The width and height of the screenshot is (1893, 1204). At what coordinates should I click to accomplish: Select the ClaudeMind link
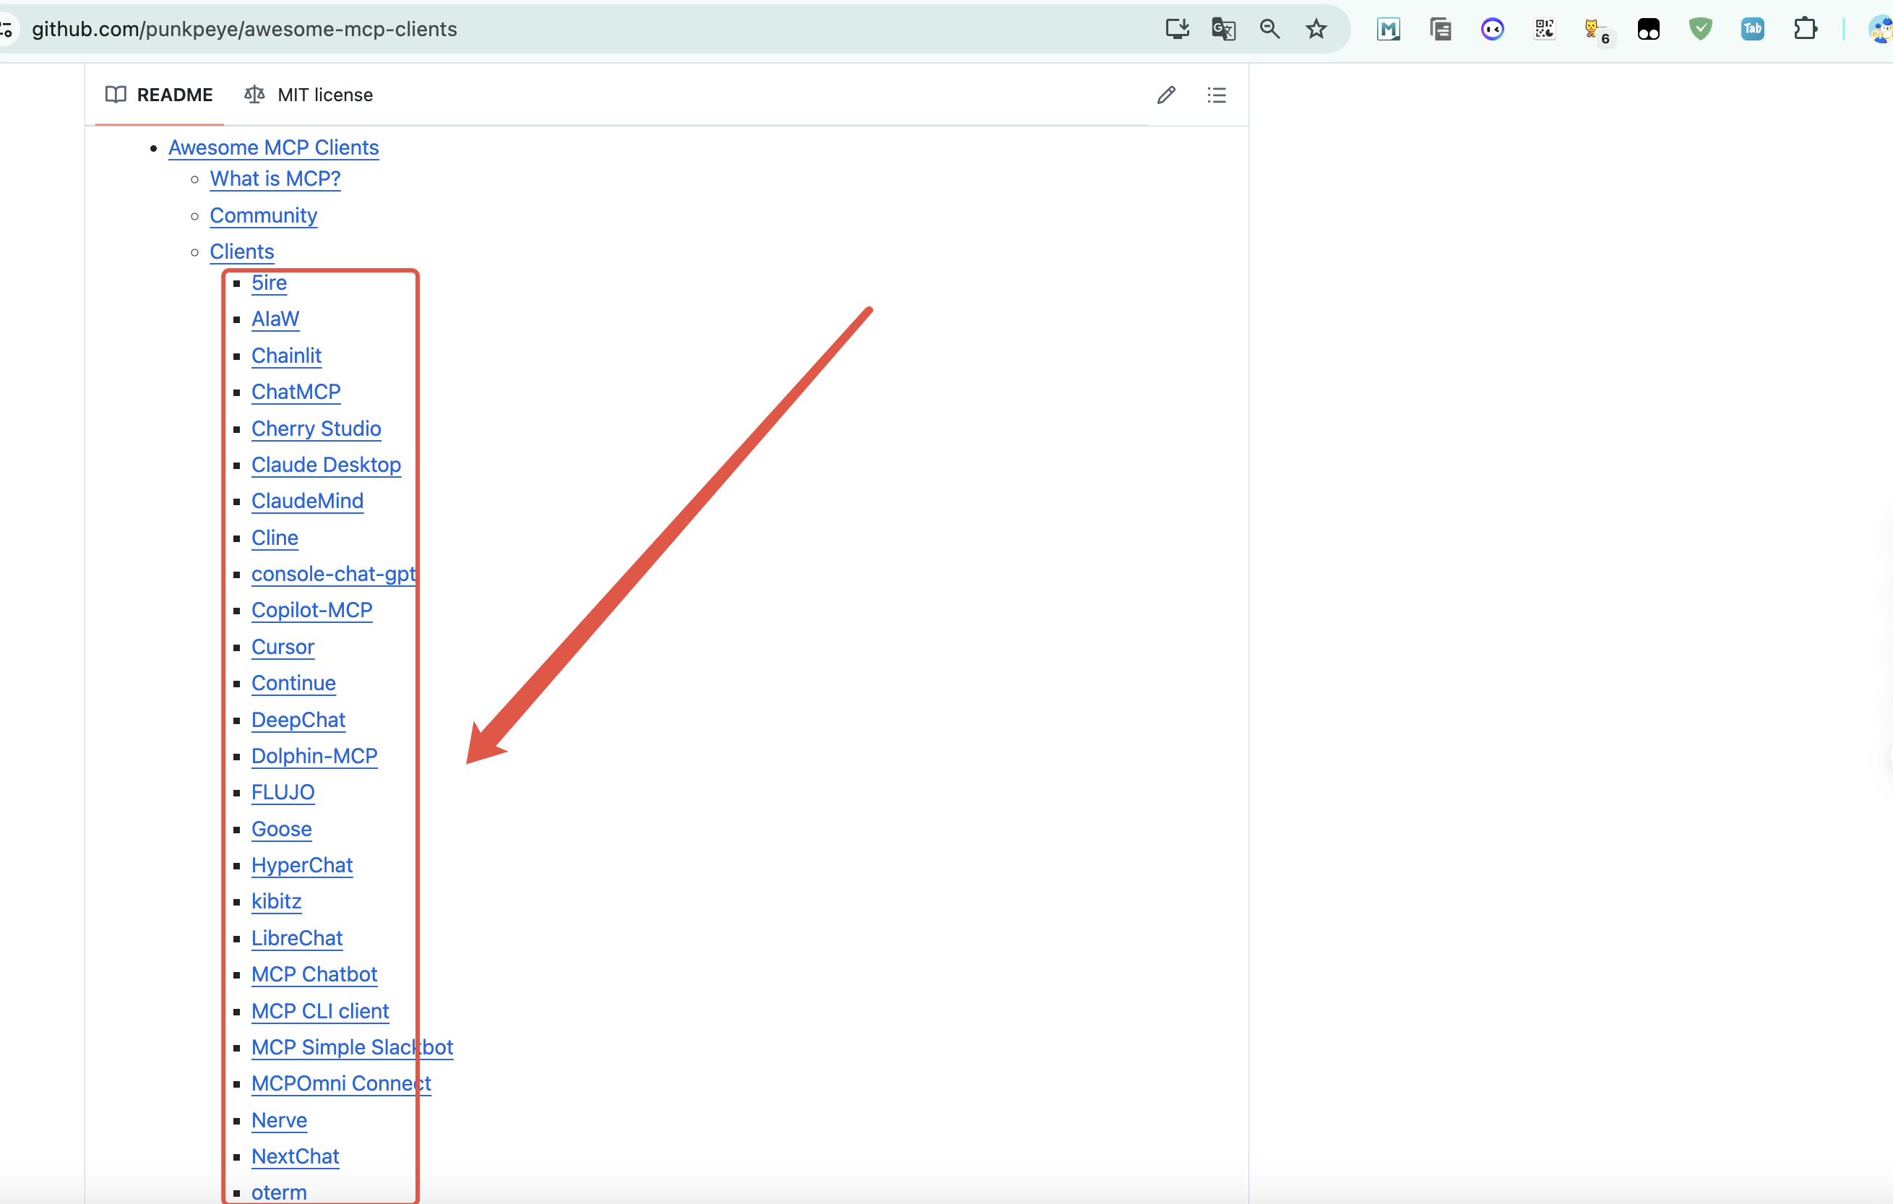coord(307,502)
